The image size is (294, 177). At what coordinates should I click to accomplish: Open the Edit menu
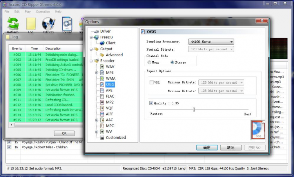[x=17, y=12]
